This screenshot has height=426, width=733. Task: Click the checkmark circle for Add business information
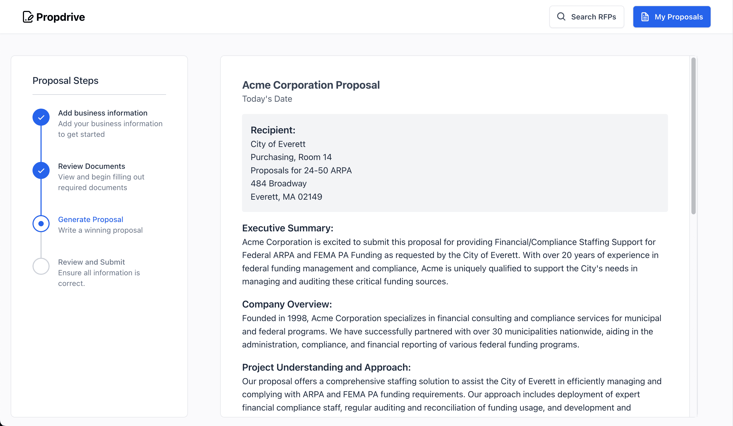41,117
